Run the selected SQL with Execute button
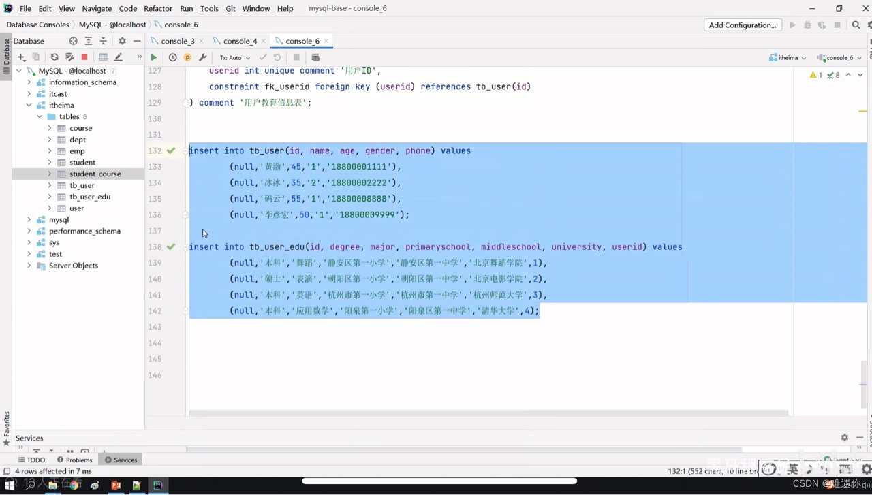This screenshot has height=495, width=872. 154,58
